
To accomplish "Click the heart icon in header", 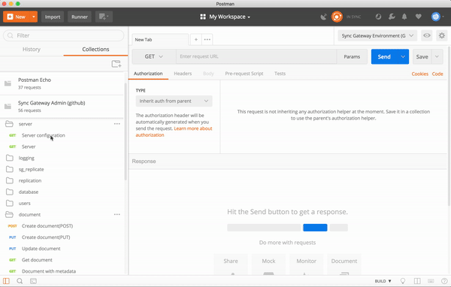I will tap(419, 17).
